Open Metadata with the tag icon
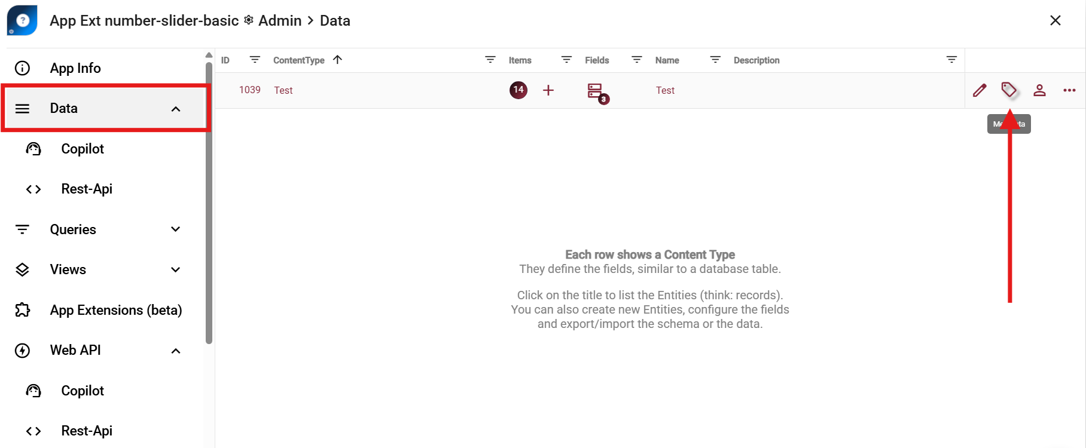This screenshot has width=1086, height=448. (x=1009, y=90)
